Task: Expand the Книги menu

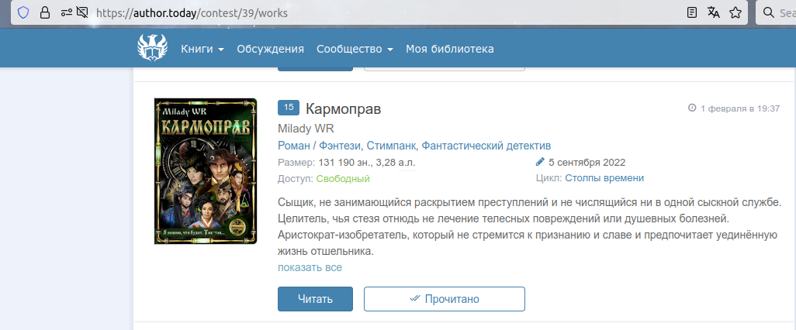Action: click(202, 49)
